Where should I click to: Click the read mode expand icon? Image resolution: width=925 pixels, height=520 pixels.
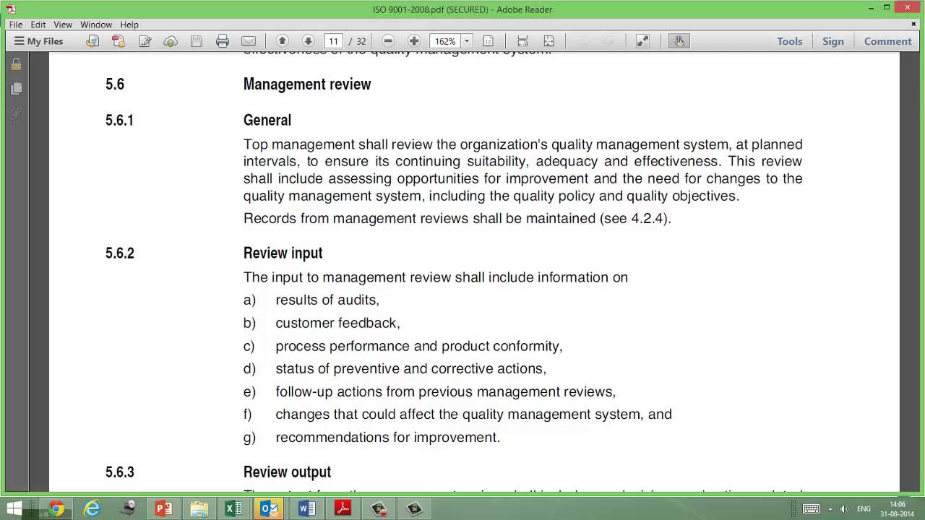(642, 41)
